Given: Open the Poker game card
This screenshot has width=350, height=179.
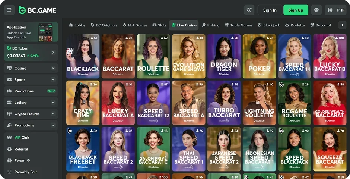Looking at the screenshot, I should click(259, 56).
